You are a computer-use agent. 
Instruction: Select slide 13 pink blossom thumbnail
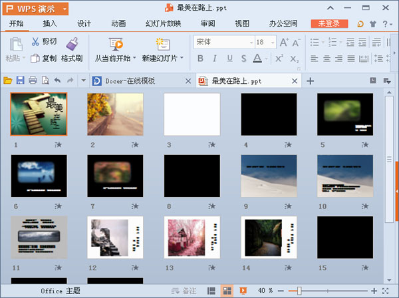click(192, 237)
